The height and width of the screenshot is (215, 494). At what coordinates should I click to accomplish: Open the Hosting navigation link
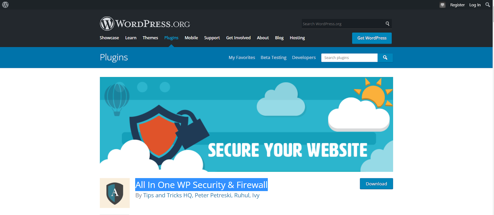[x=297, y=38]
